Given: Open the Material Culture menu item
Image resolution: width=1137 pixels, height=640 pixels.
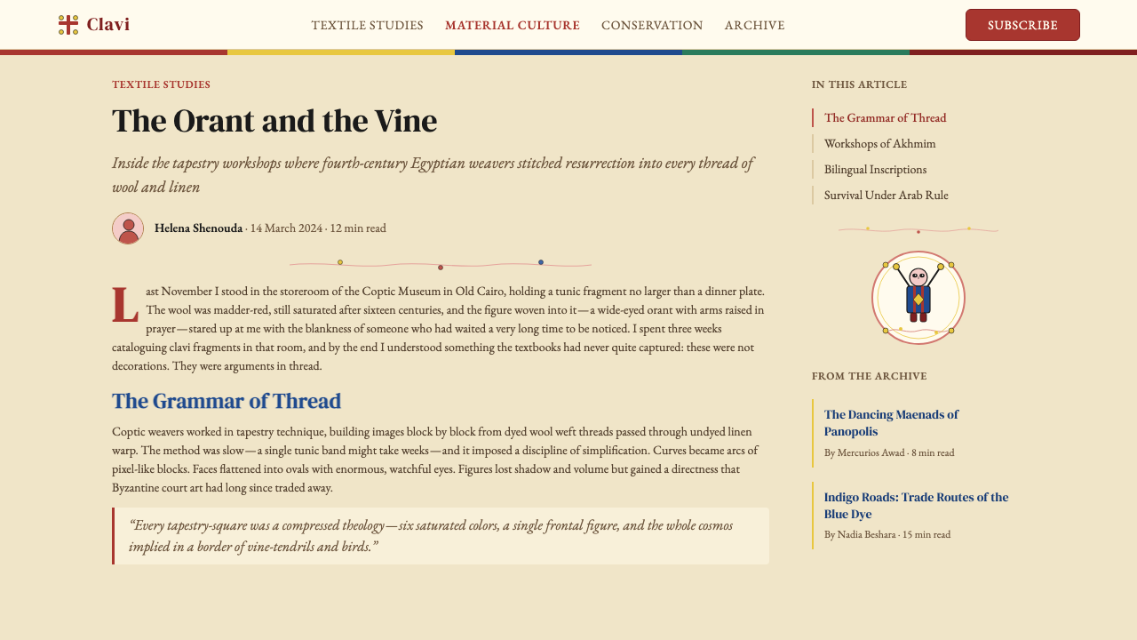Looking at the screenshot, I should pyautogui.click(x=513, y=25).
